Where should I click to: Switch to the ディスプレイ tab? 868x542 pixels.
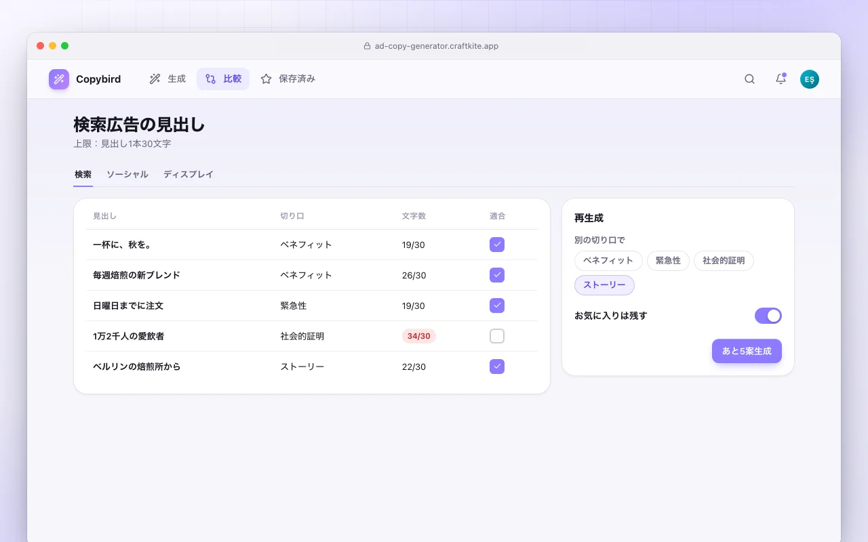(189, 174)
